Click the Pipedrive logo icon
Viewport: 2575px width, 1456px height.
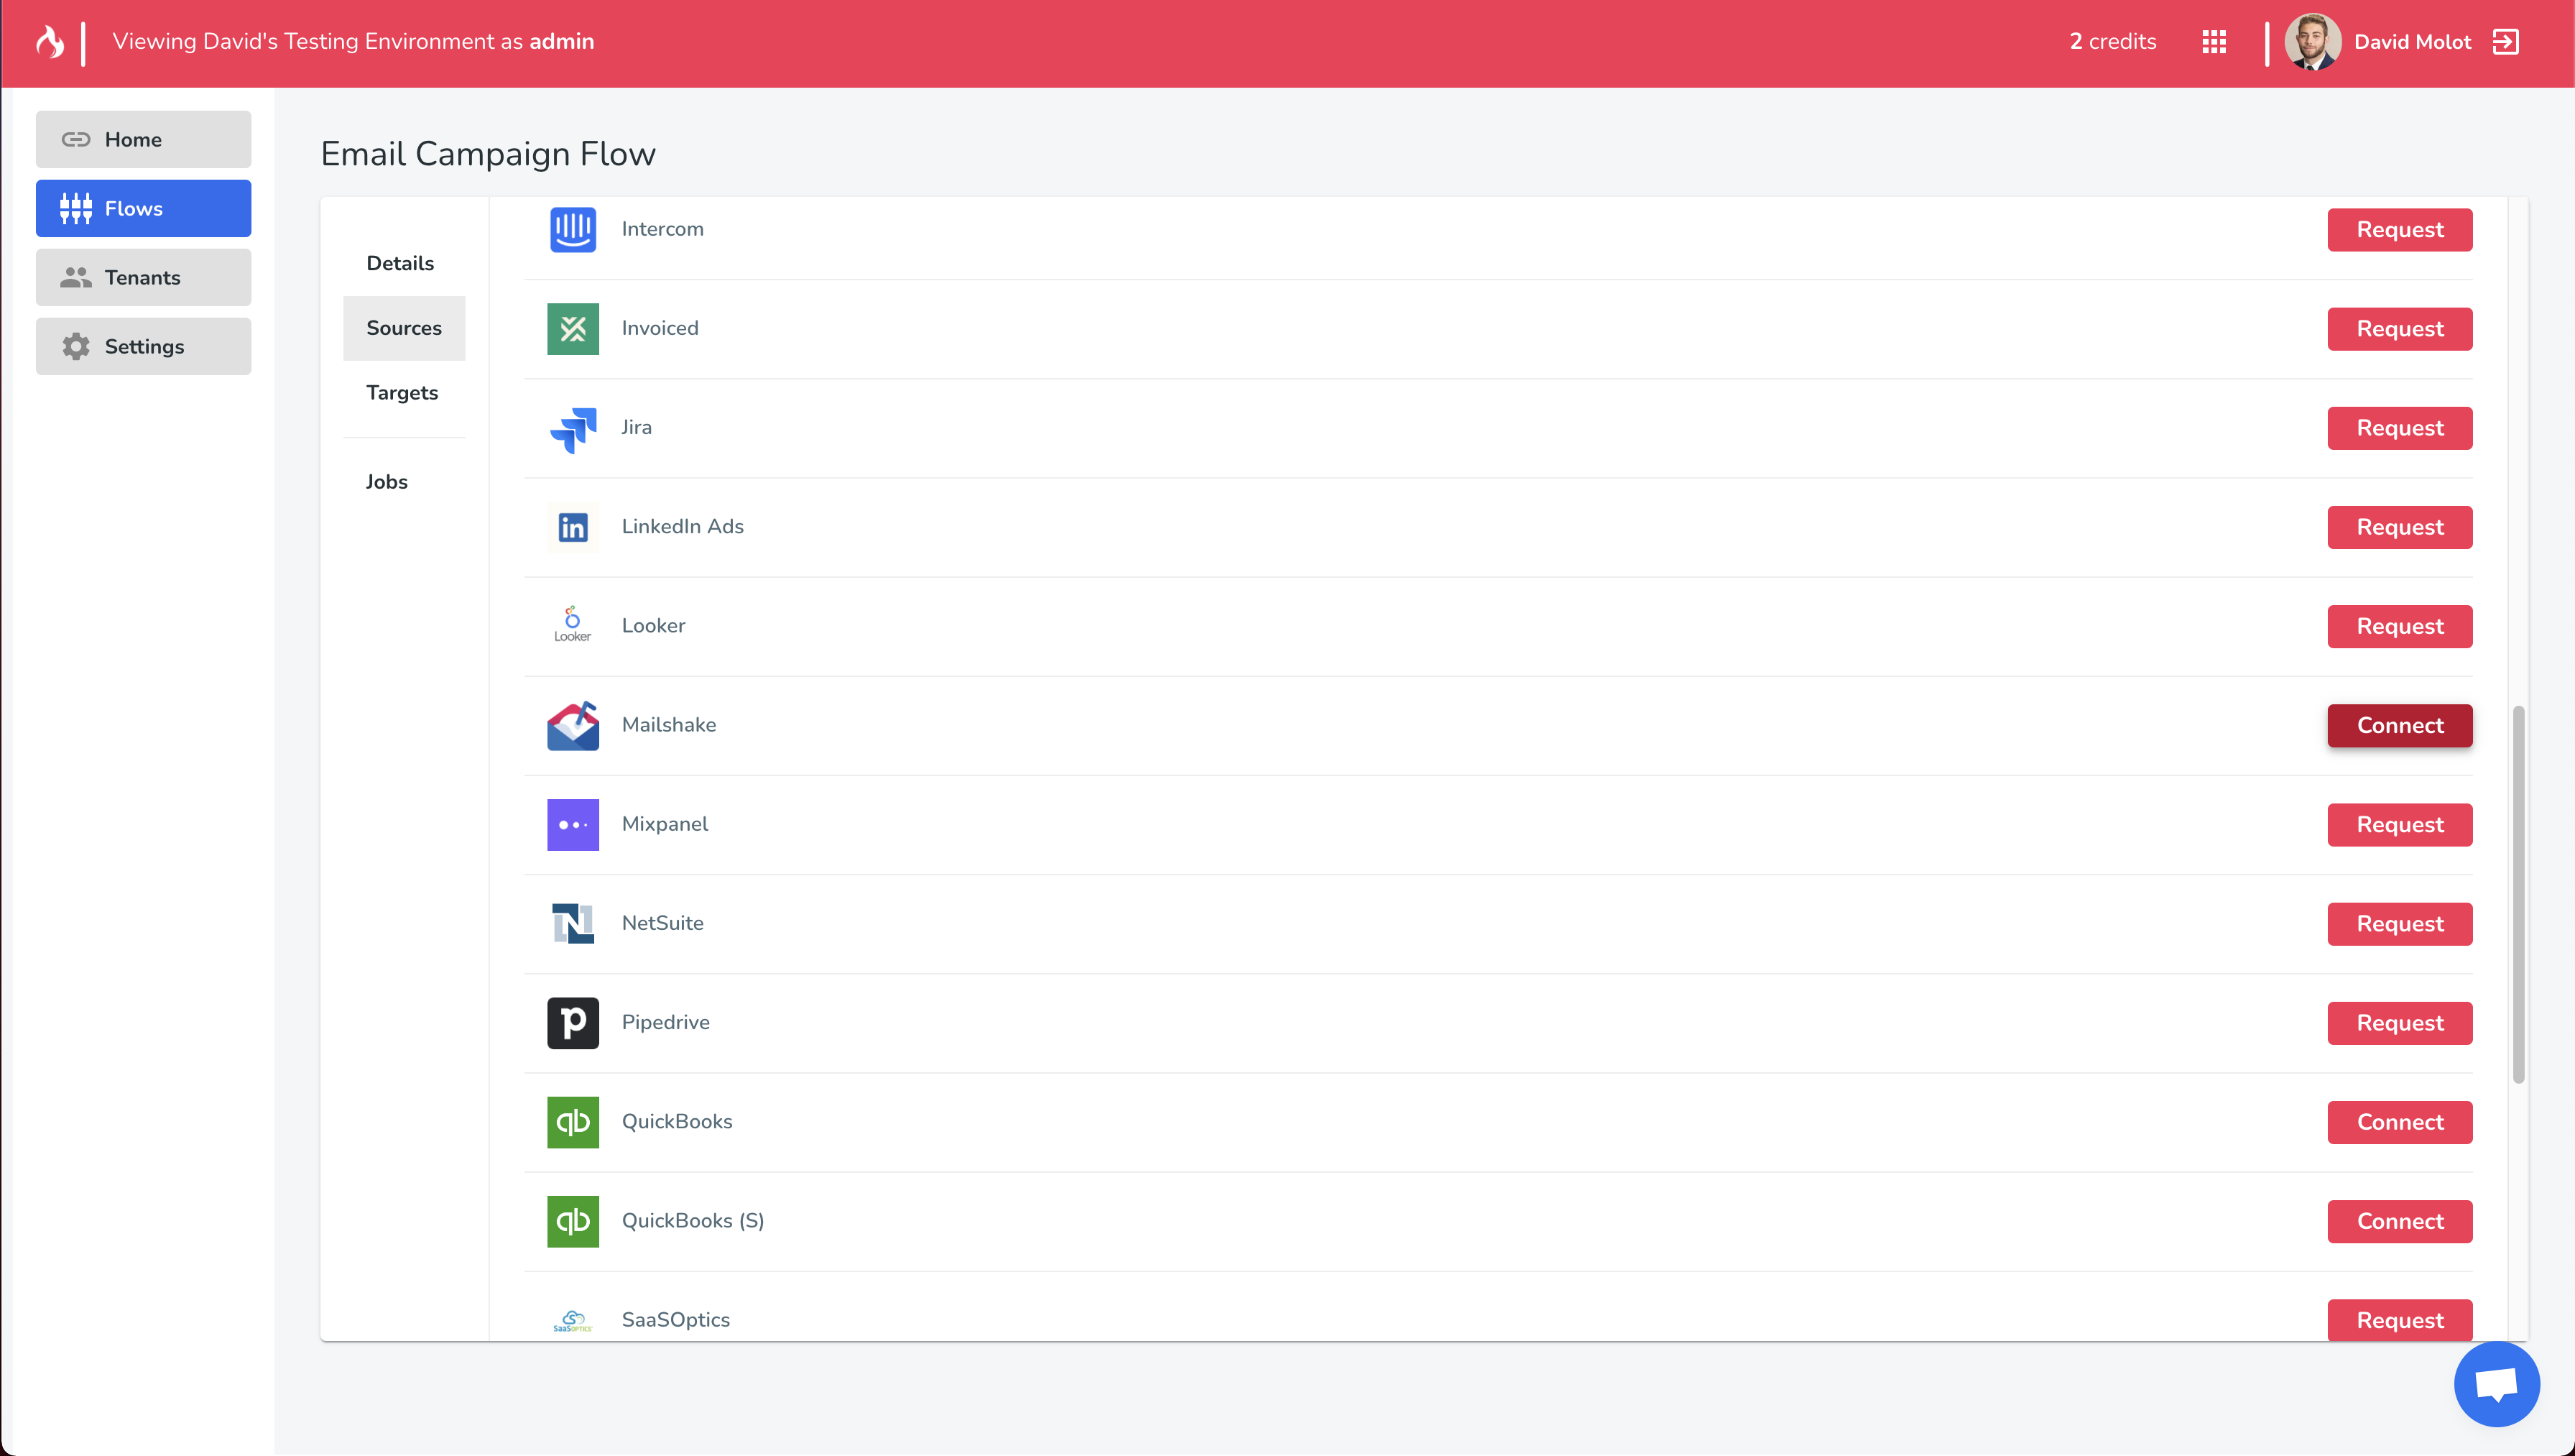click(573, 1023)
